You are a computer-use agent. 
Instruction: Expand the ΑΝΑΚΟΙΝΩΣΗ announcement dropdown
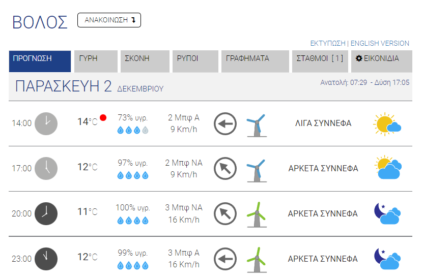pos(109,20)
